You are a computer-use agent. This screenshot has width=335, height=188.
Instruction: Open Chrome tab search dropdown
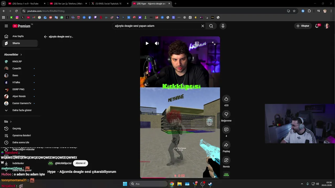(x=3, y=4)
